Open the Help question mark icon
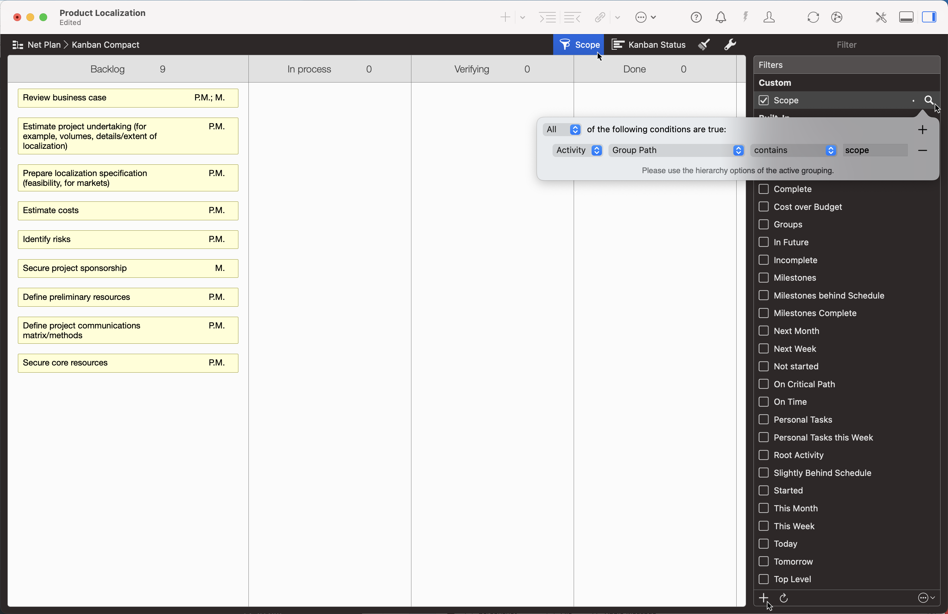The width and height of the screenshot is (948, 614). (696, 17)
